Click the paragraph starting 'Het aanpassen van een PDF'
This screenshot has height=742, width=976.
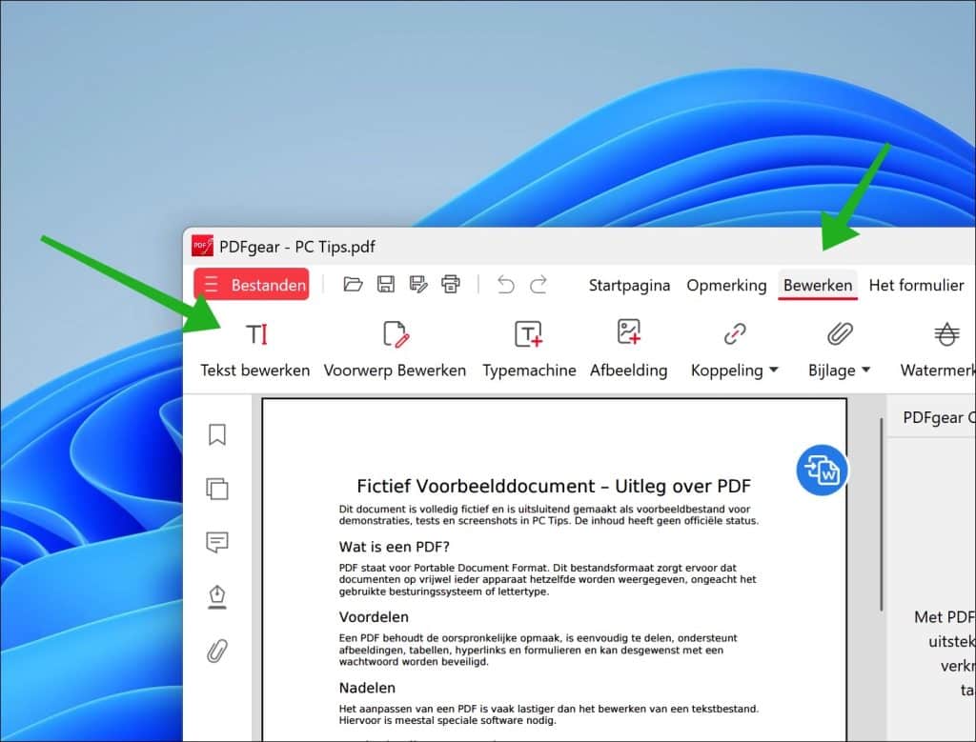[549, 714]
